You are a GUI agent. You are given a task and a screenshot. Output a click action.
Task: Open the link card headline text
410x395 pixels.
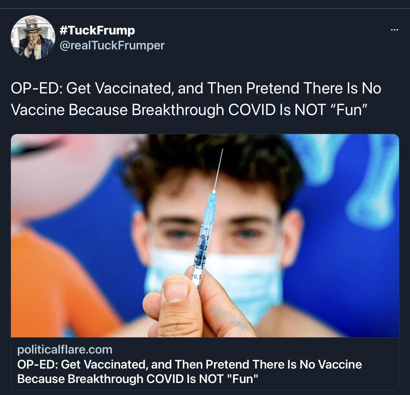(x=189, y=371)
